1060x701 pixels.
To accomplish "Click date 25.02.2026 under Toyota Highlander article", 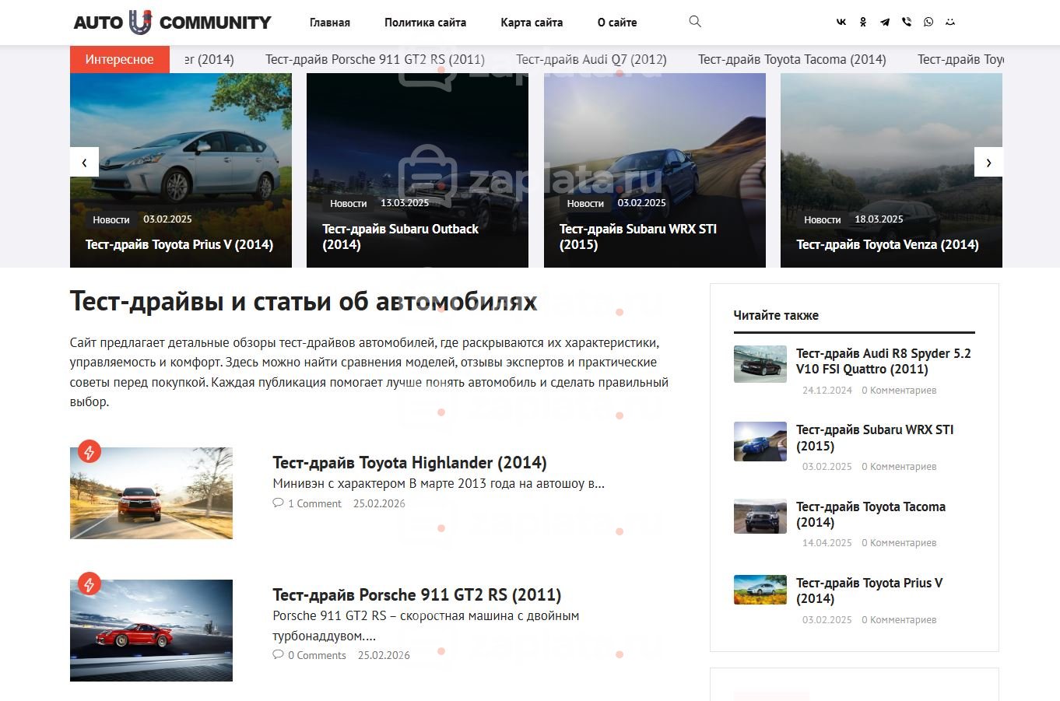I will coord(379,503).
